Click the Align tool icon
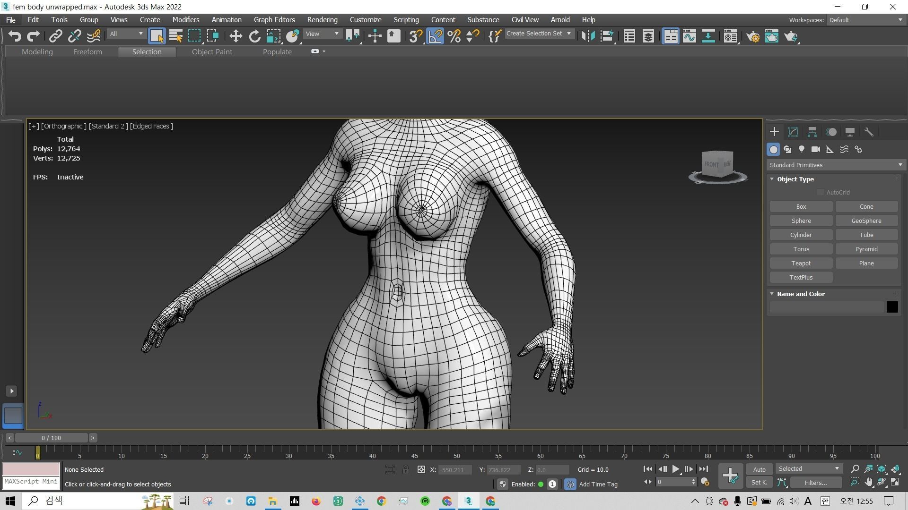 (x=607, y=36)
